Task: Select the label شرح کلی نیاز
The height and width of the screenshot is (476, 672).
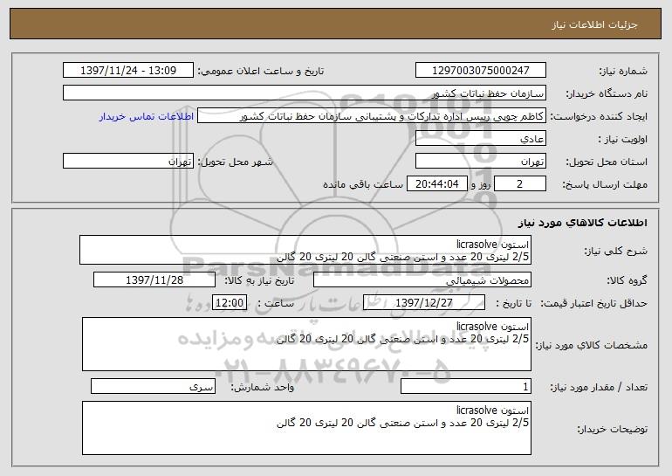Action: coord(616,251)
